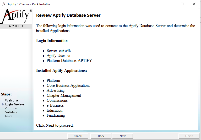Viewport: 201px width, 140px height.
Task: Click the Back button
Action: tap(101, 136)
